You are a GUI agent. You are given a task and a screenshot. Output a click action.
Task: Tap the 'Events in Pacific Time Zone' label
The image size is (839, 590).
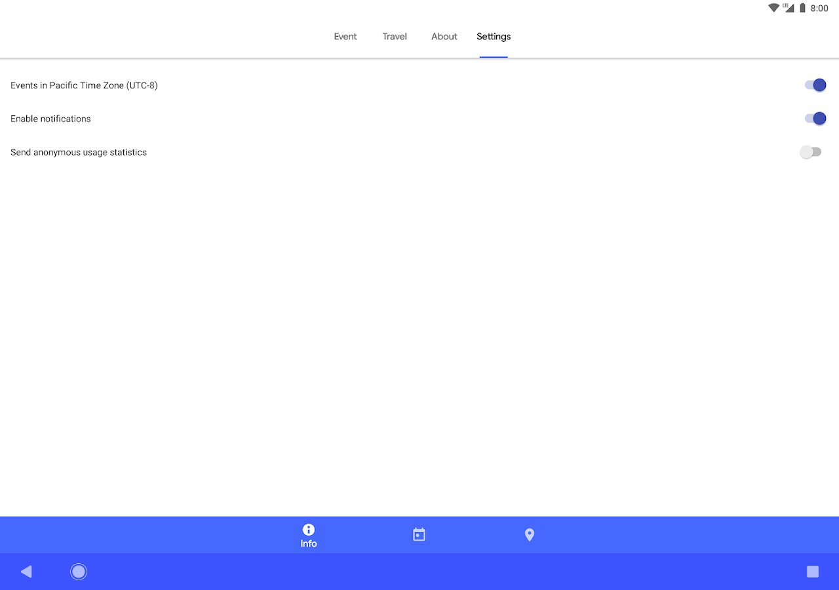(84, 85)
